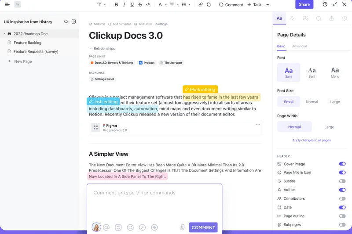Enable the Page outline switch
This screenshot has height=234, width=352.
[x=342, y=216]
